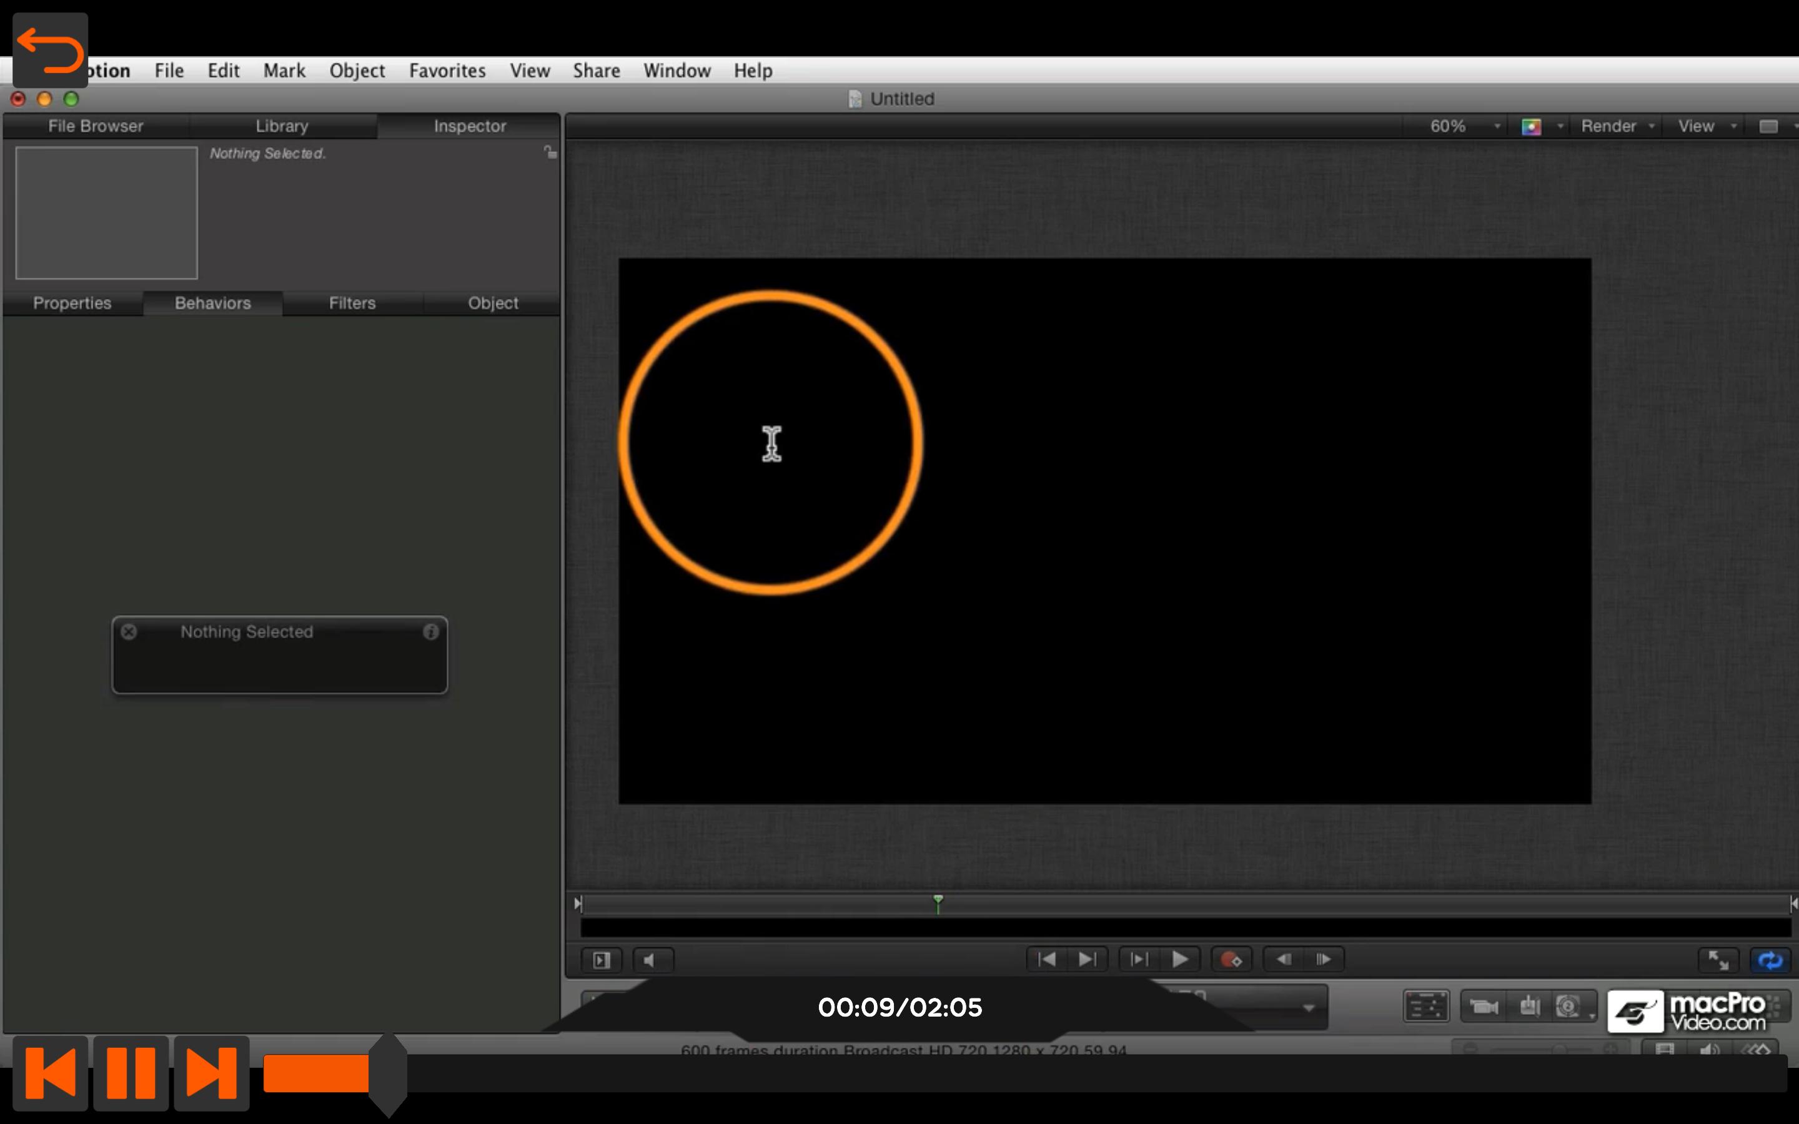Add a new camera
The image size is (1799, 1124).
point(1484,1007)
